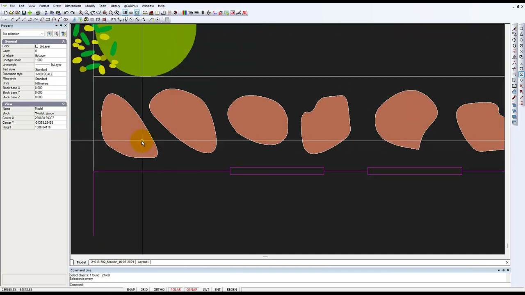Click the Undo arrow icon
Screen dimensions: 525x295
pyautogui.click(x=66, y=13)
